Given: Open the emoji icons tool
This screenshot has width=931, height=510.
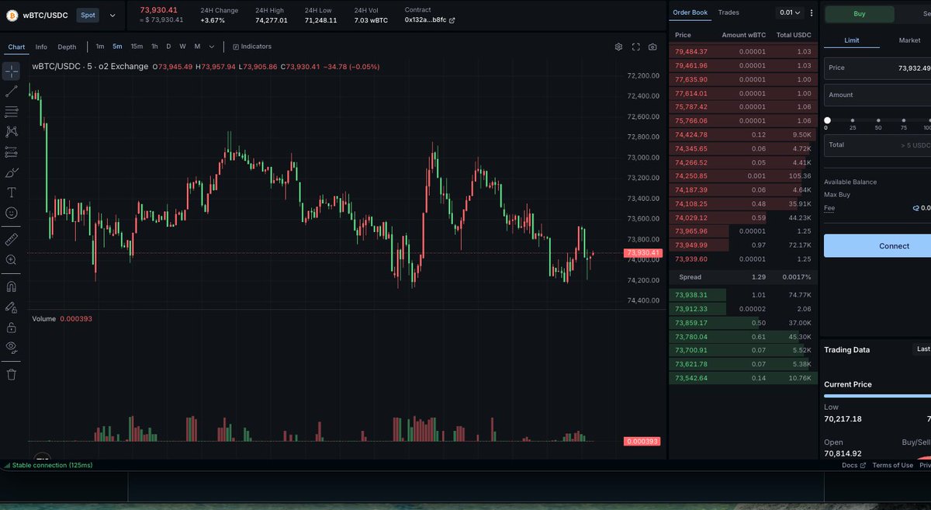Looking at the screenshot, I should point(12,213).
